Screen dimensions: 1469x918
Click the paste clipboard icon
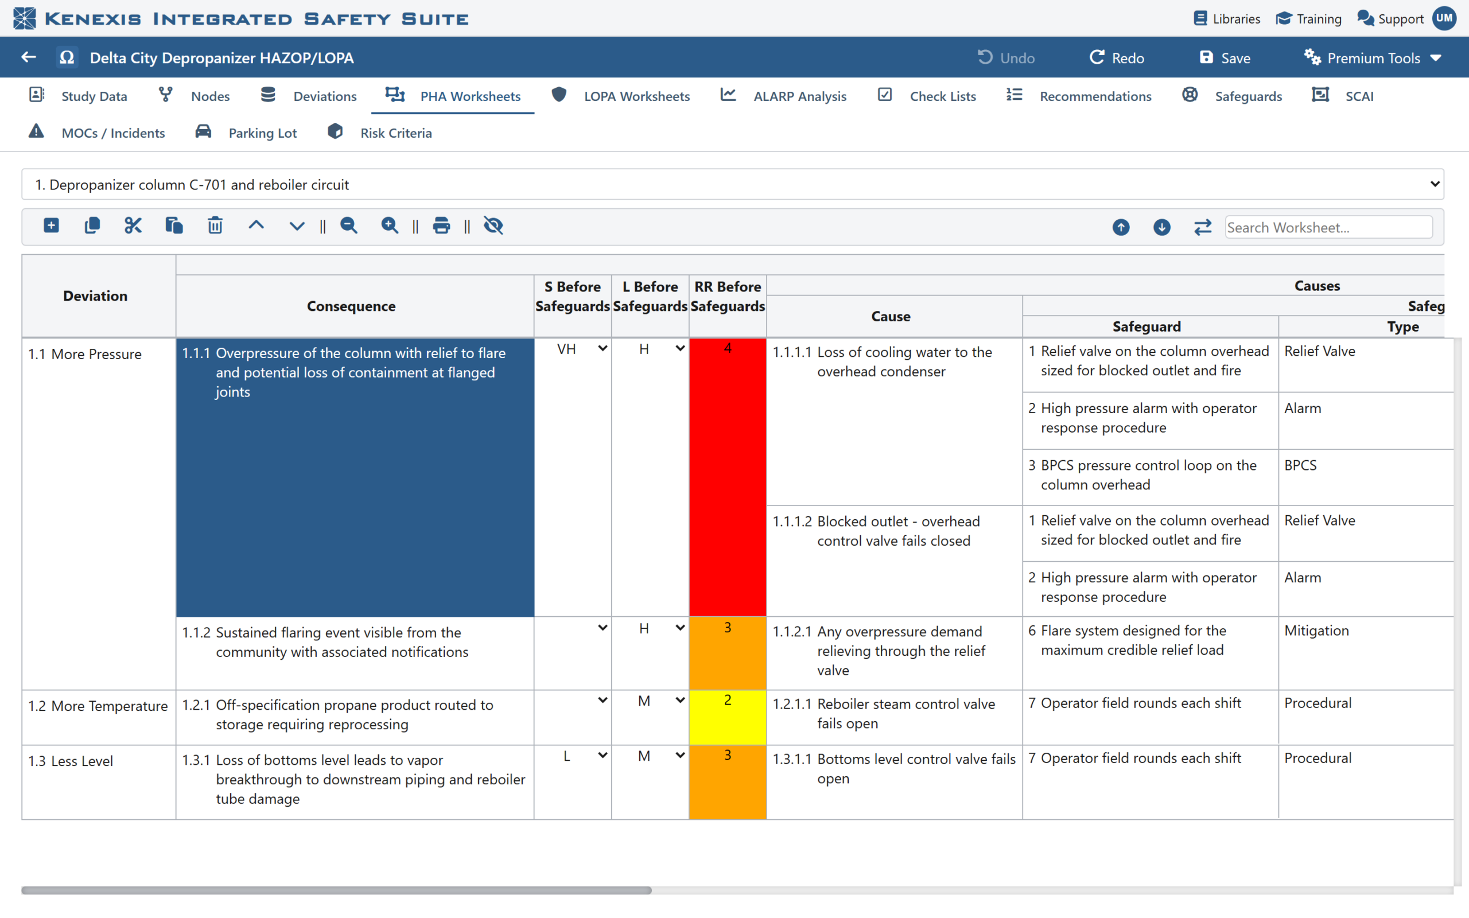click(x=174, y=226)
